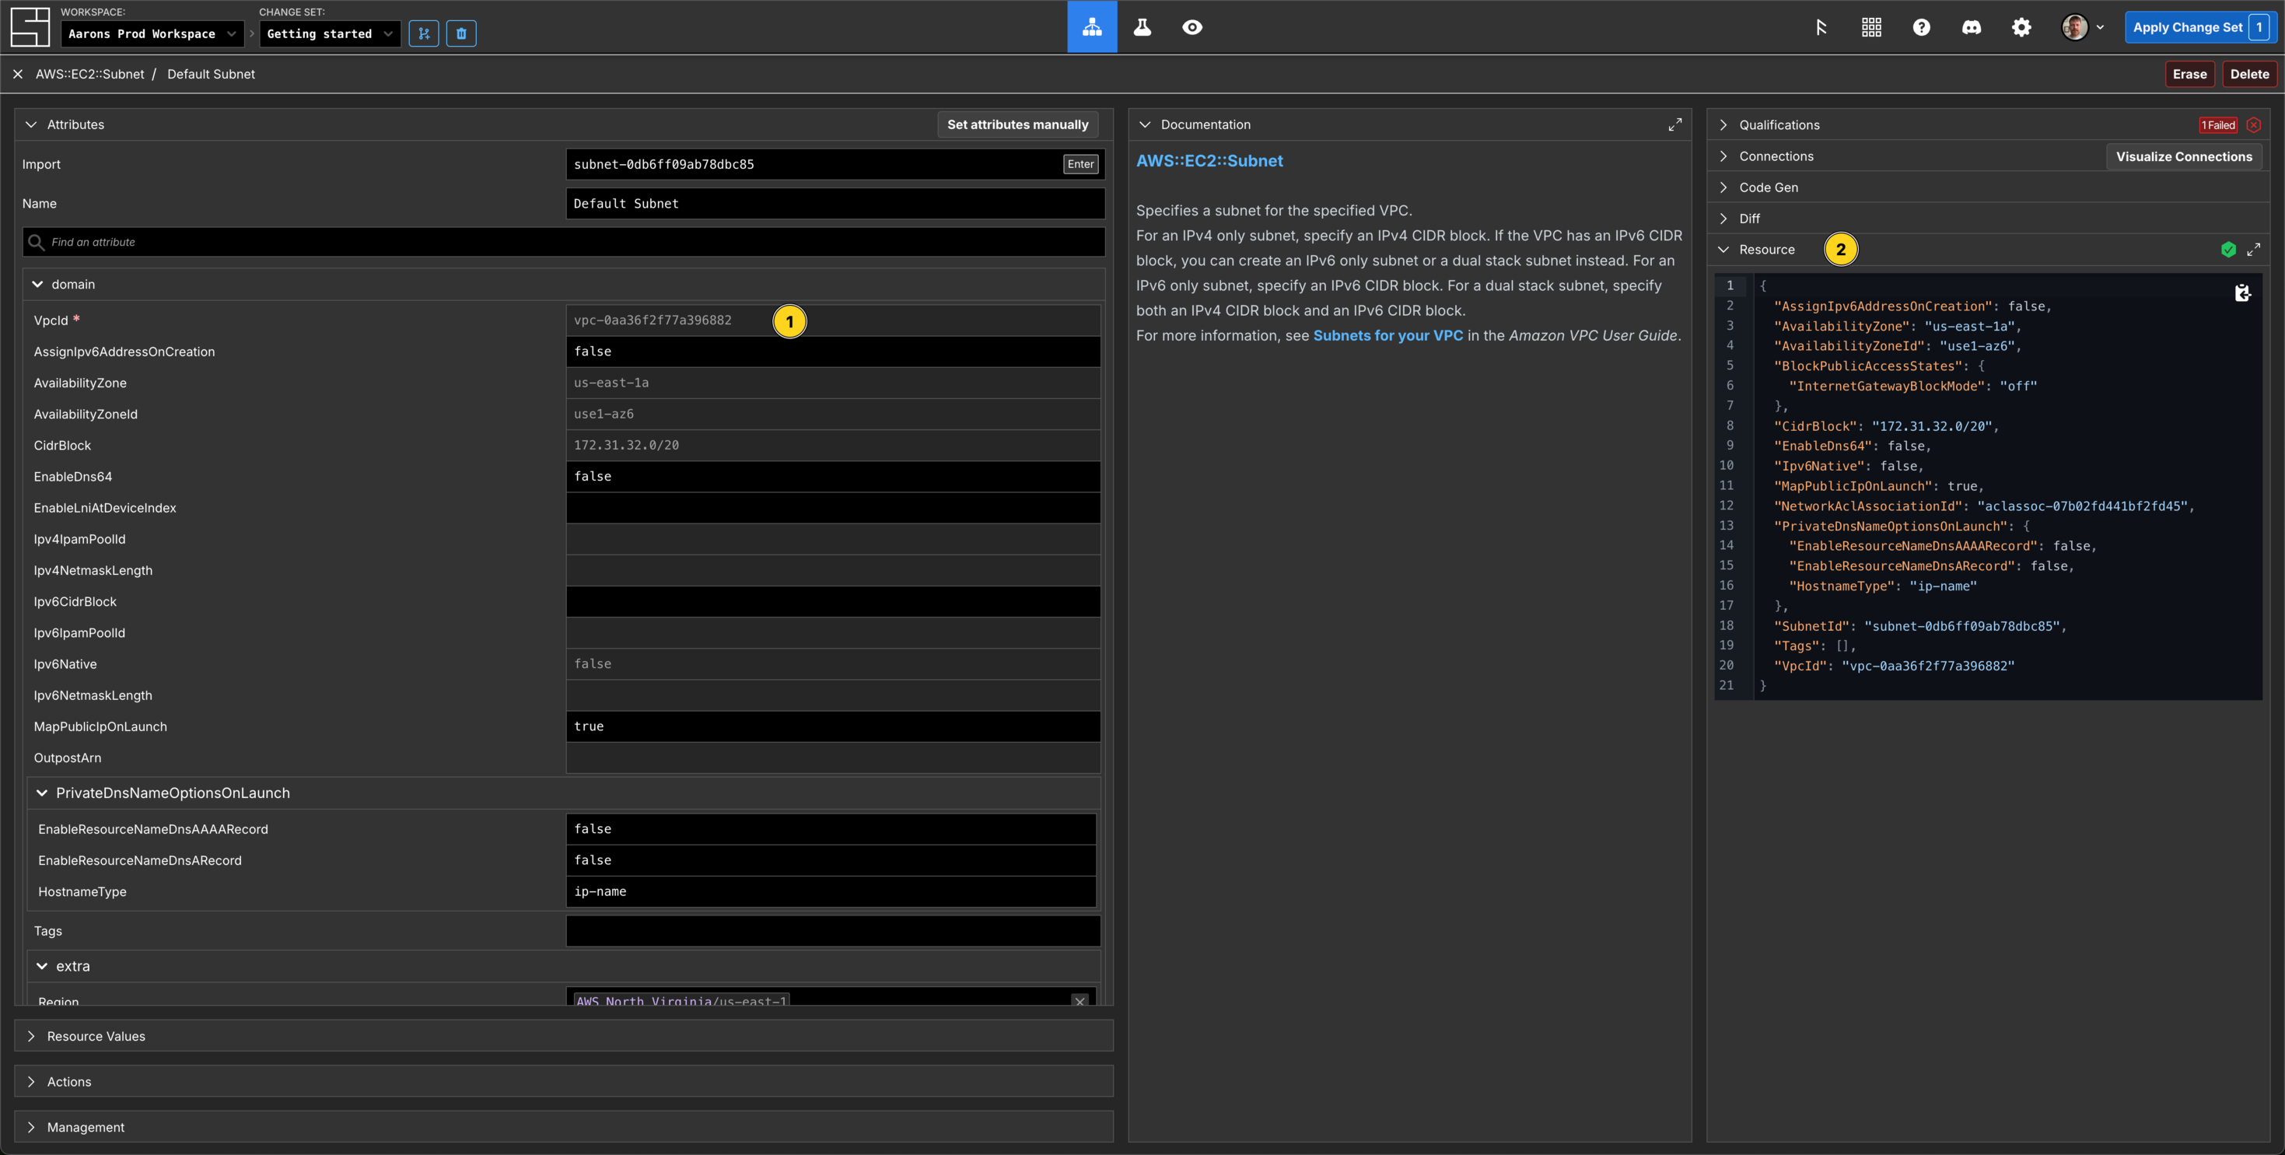Open the Change Set dropdown

coord(330,33)
